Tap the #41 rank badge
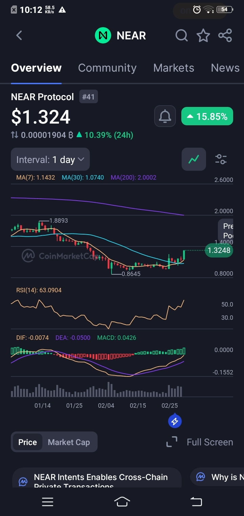 pos(88,97)
